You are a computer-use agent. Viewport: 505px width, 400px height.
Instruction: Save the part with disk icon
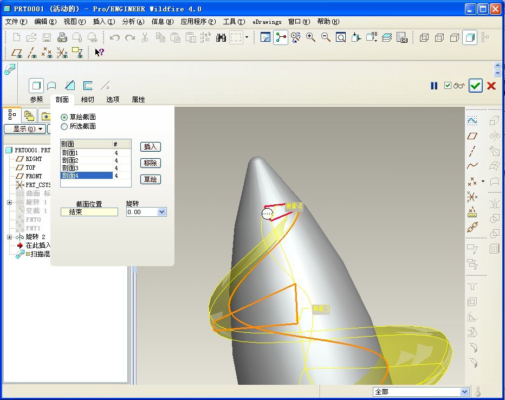tap(47, 37)
